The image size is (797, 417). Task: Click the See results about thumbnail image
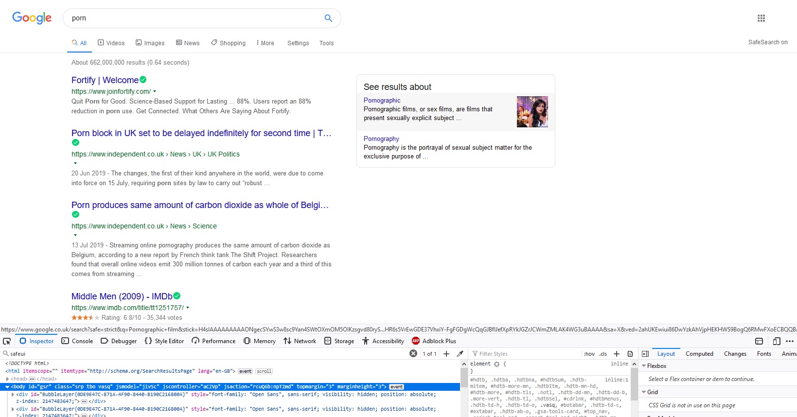coord(532,112)
